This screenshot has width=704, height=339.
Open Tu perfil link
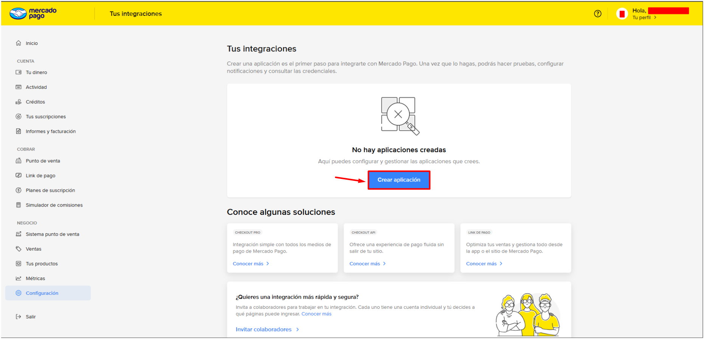642,17
